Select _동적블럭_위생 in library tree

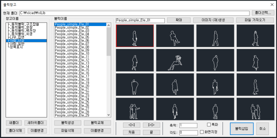tap(21, 34)
